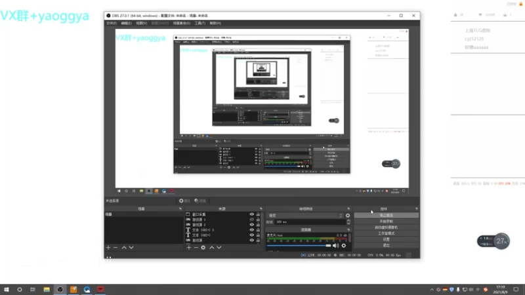Open blue browser icon on taskbar
The width and height of the screenshot is (525, 295).
point(87,290)
